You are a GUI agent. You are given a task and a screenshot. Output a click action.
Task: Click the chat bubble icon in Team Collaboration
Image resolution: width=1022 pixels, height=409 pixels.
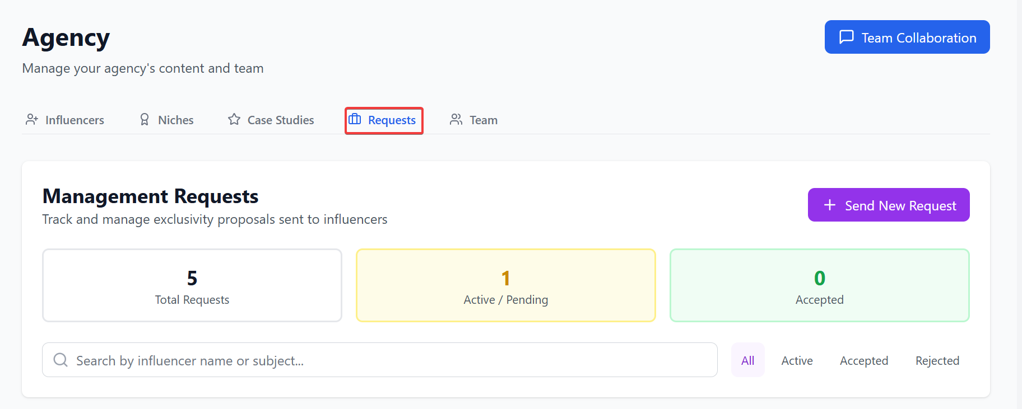[846, 37]
